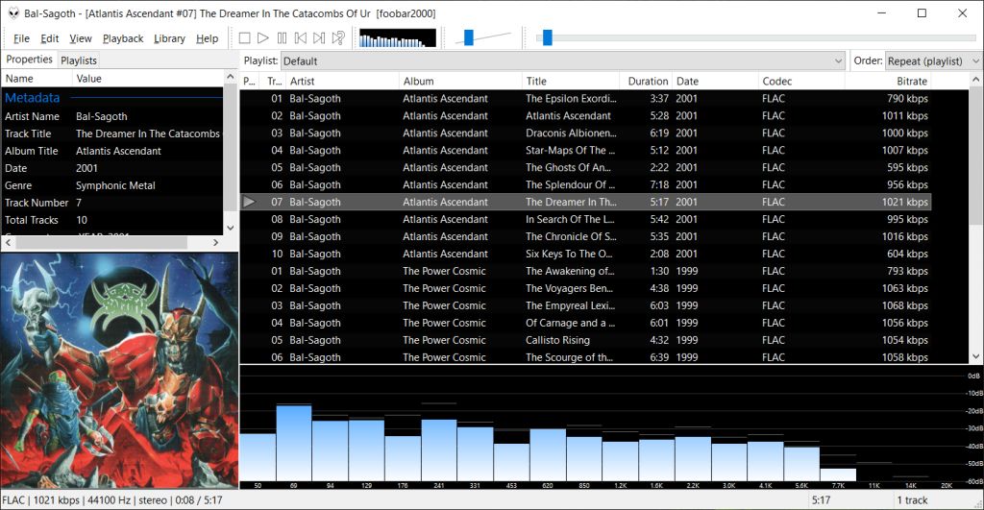Select track The Voyagers Ben...

pyautogui.click(x=585, y=288)
